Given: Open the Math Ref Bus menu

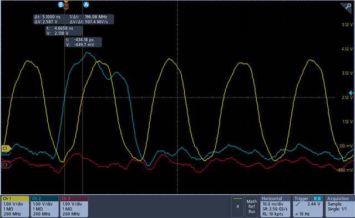Looking at the screenshot, I should [252, 206].
